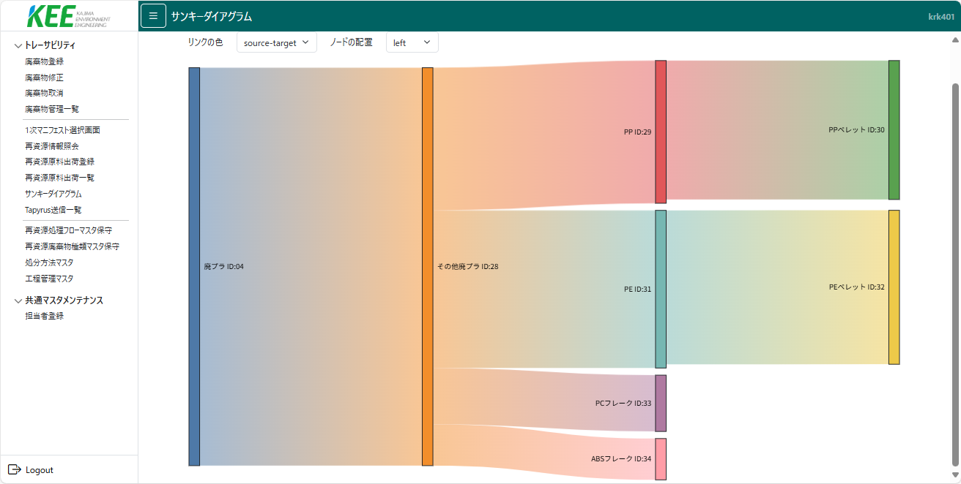961x484 pixels.
Task: Select the サンキーダイアグラム menu item
Action: (53, 194)
